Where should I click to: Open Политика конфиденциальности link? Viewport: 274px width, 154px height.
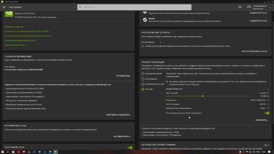coord(20,41)
